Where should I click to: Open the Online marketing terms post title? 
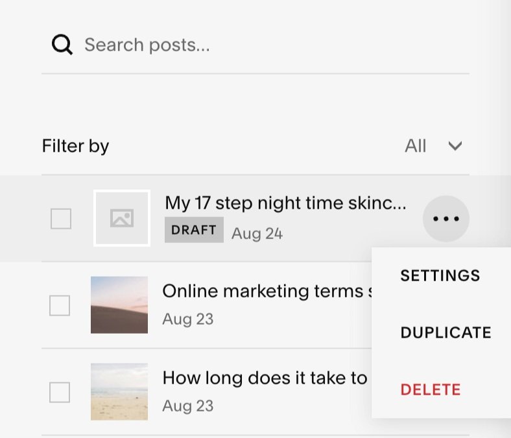(267, 291)
